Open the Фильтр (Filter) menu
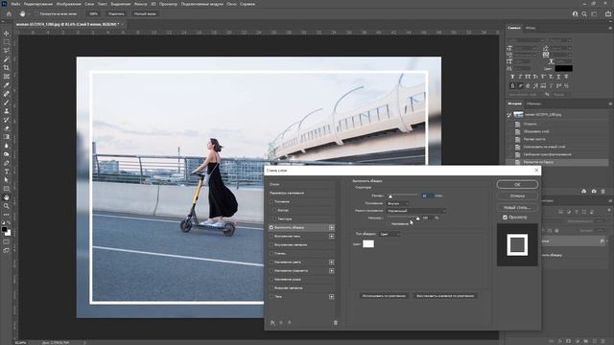This screenshot has height=345, width=614. tap(141, 4)
